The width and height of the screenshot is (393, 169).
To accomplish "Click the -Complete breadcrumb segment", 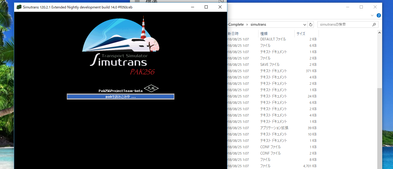I will tap(235, 24).
